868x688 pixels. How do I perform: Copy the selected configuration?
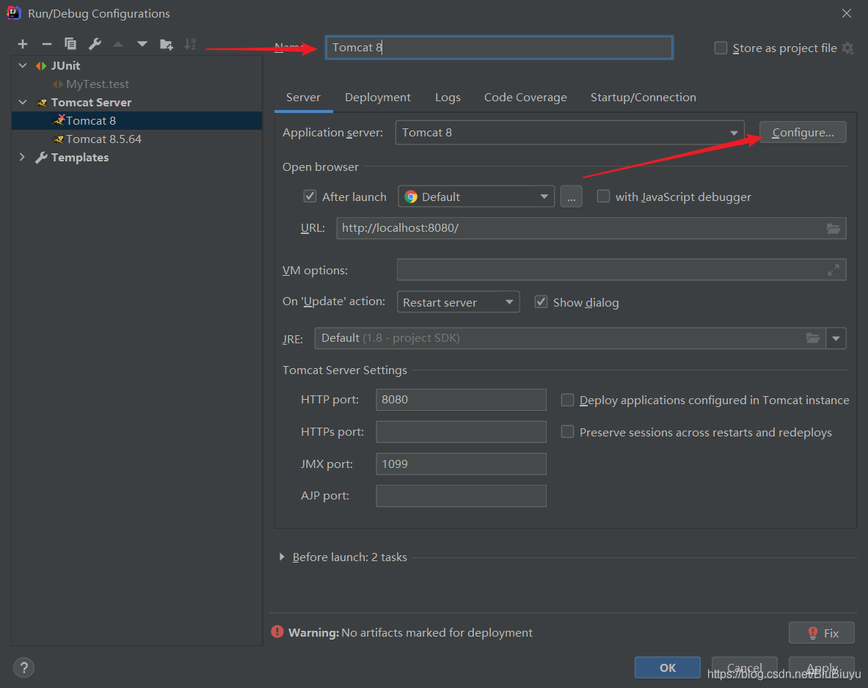pos(70,44)
